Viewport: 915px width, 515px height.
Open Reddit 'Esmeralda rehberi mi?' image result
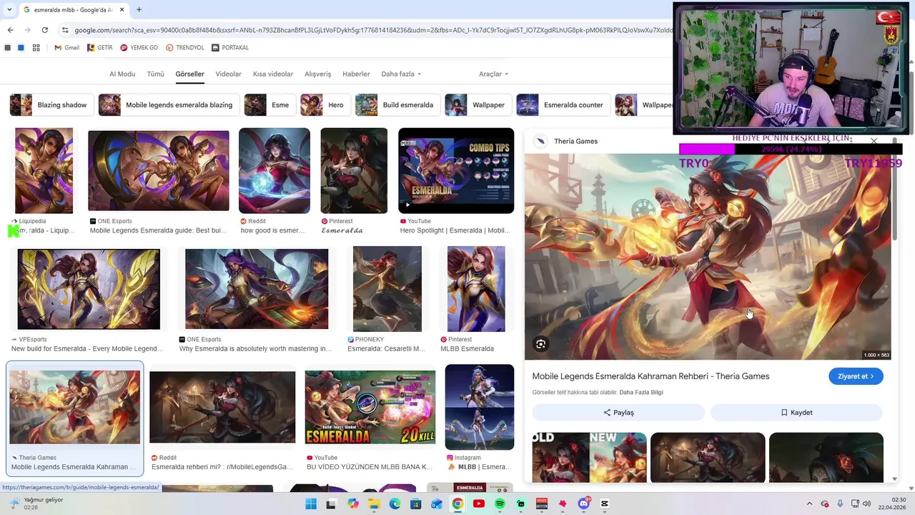pyautogui.click(x=222, y=407)
